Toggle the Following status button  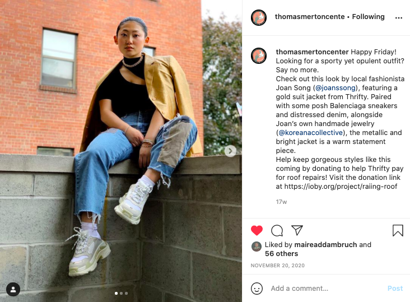368,17
